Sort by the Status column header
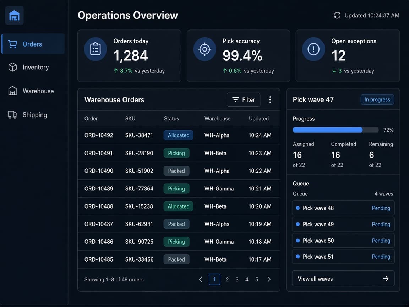 171,119
